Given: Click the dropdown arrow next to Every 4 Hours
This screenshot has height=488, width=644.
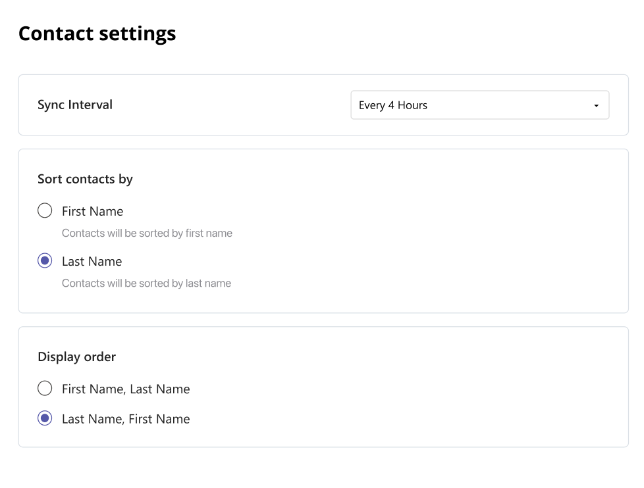Looking at the screenshot, I should coord(596,105).
